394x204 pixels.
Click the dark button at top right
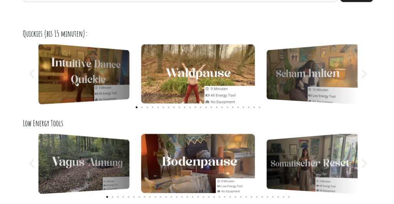pos(357,1)
